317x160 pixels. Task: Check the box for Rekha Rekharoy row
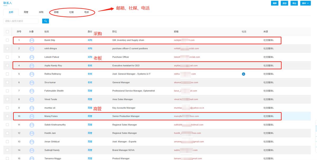click(7, 74)
